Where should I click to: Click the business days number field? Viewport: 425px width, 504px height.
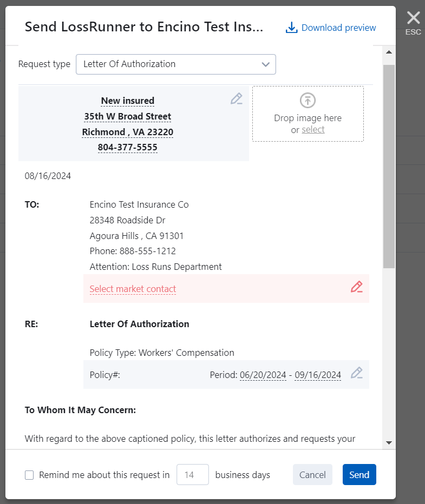pos(192,475)
